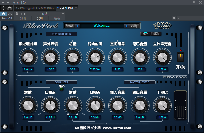Pin the plugin window
Viewport: 204px width, 133px height.
pyautogui.click(x=194, y=3)
